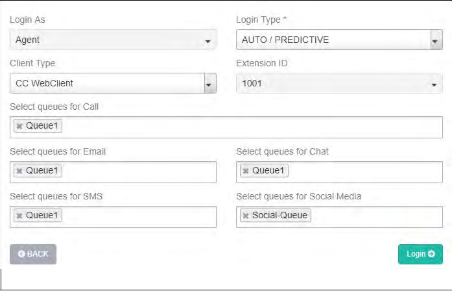
Task: Remove Social-Queue tag from Social Media queues
Action: coord(246,216)
